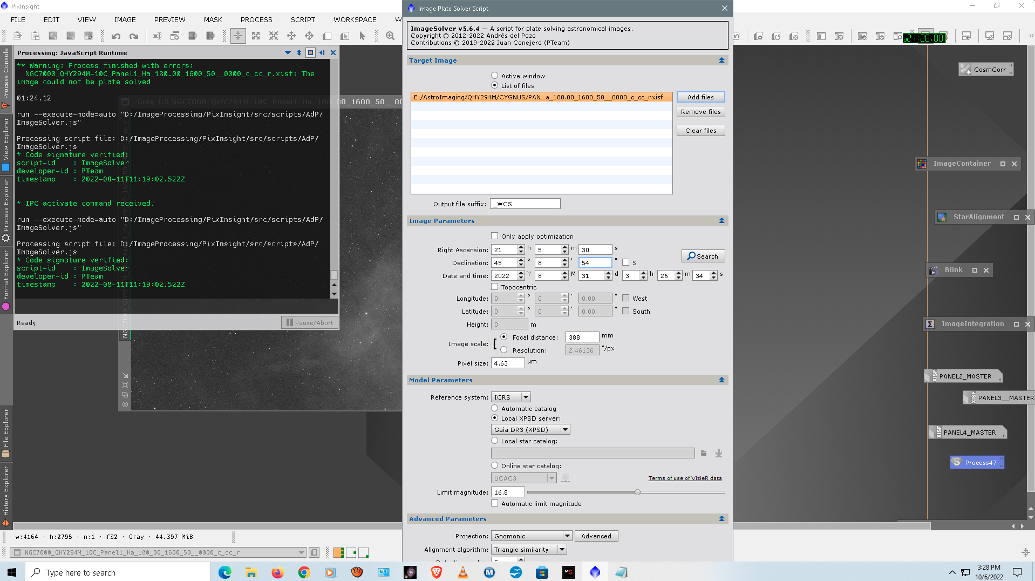The width and height of the screenshot is (1035, 581).
Task: Click the Undo arrow in the main toolbar
Action: click(x=116, y=36)
